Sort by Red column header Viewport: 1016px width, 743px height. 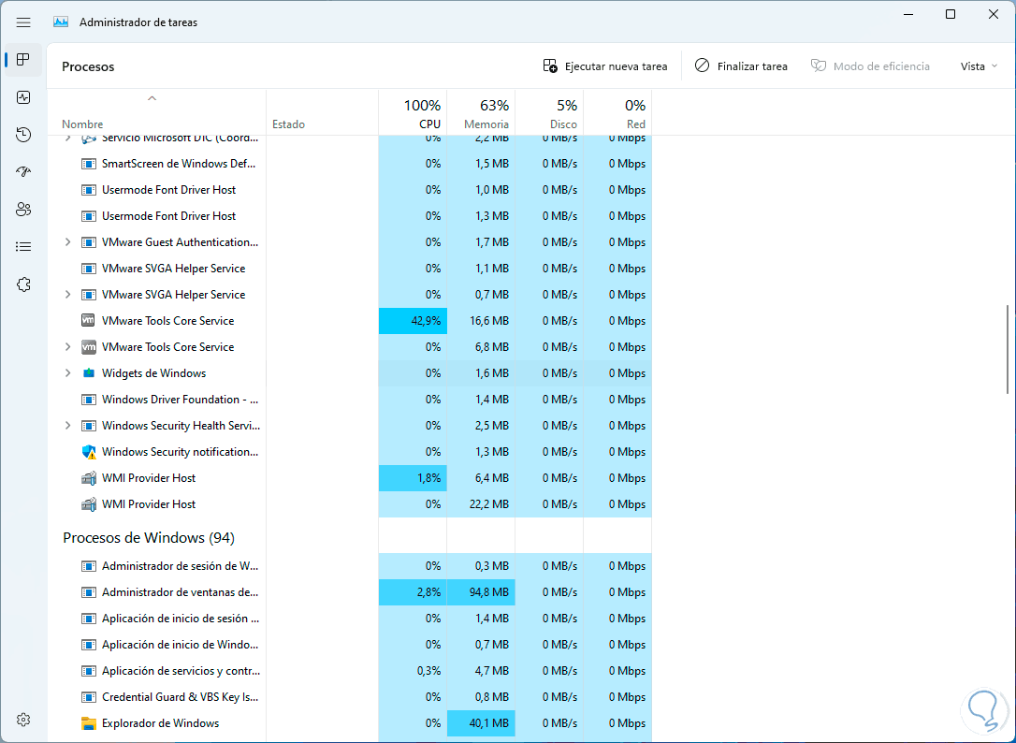click(x=617, y=112)
